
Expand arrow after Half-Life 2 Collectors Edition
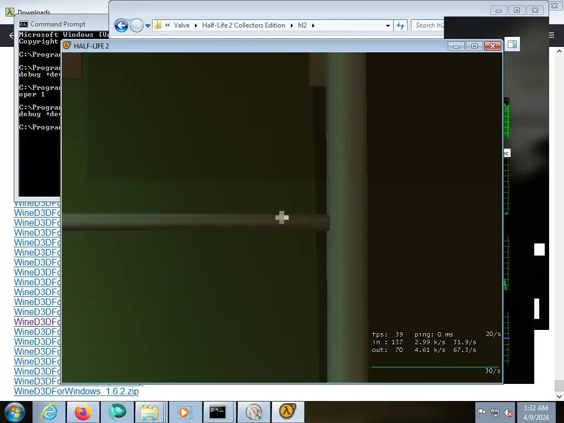pos(292,25)
